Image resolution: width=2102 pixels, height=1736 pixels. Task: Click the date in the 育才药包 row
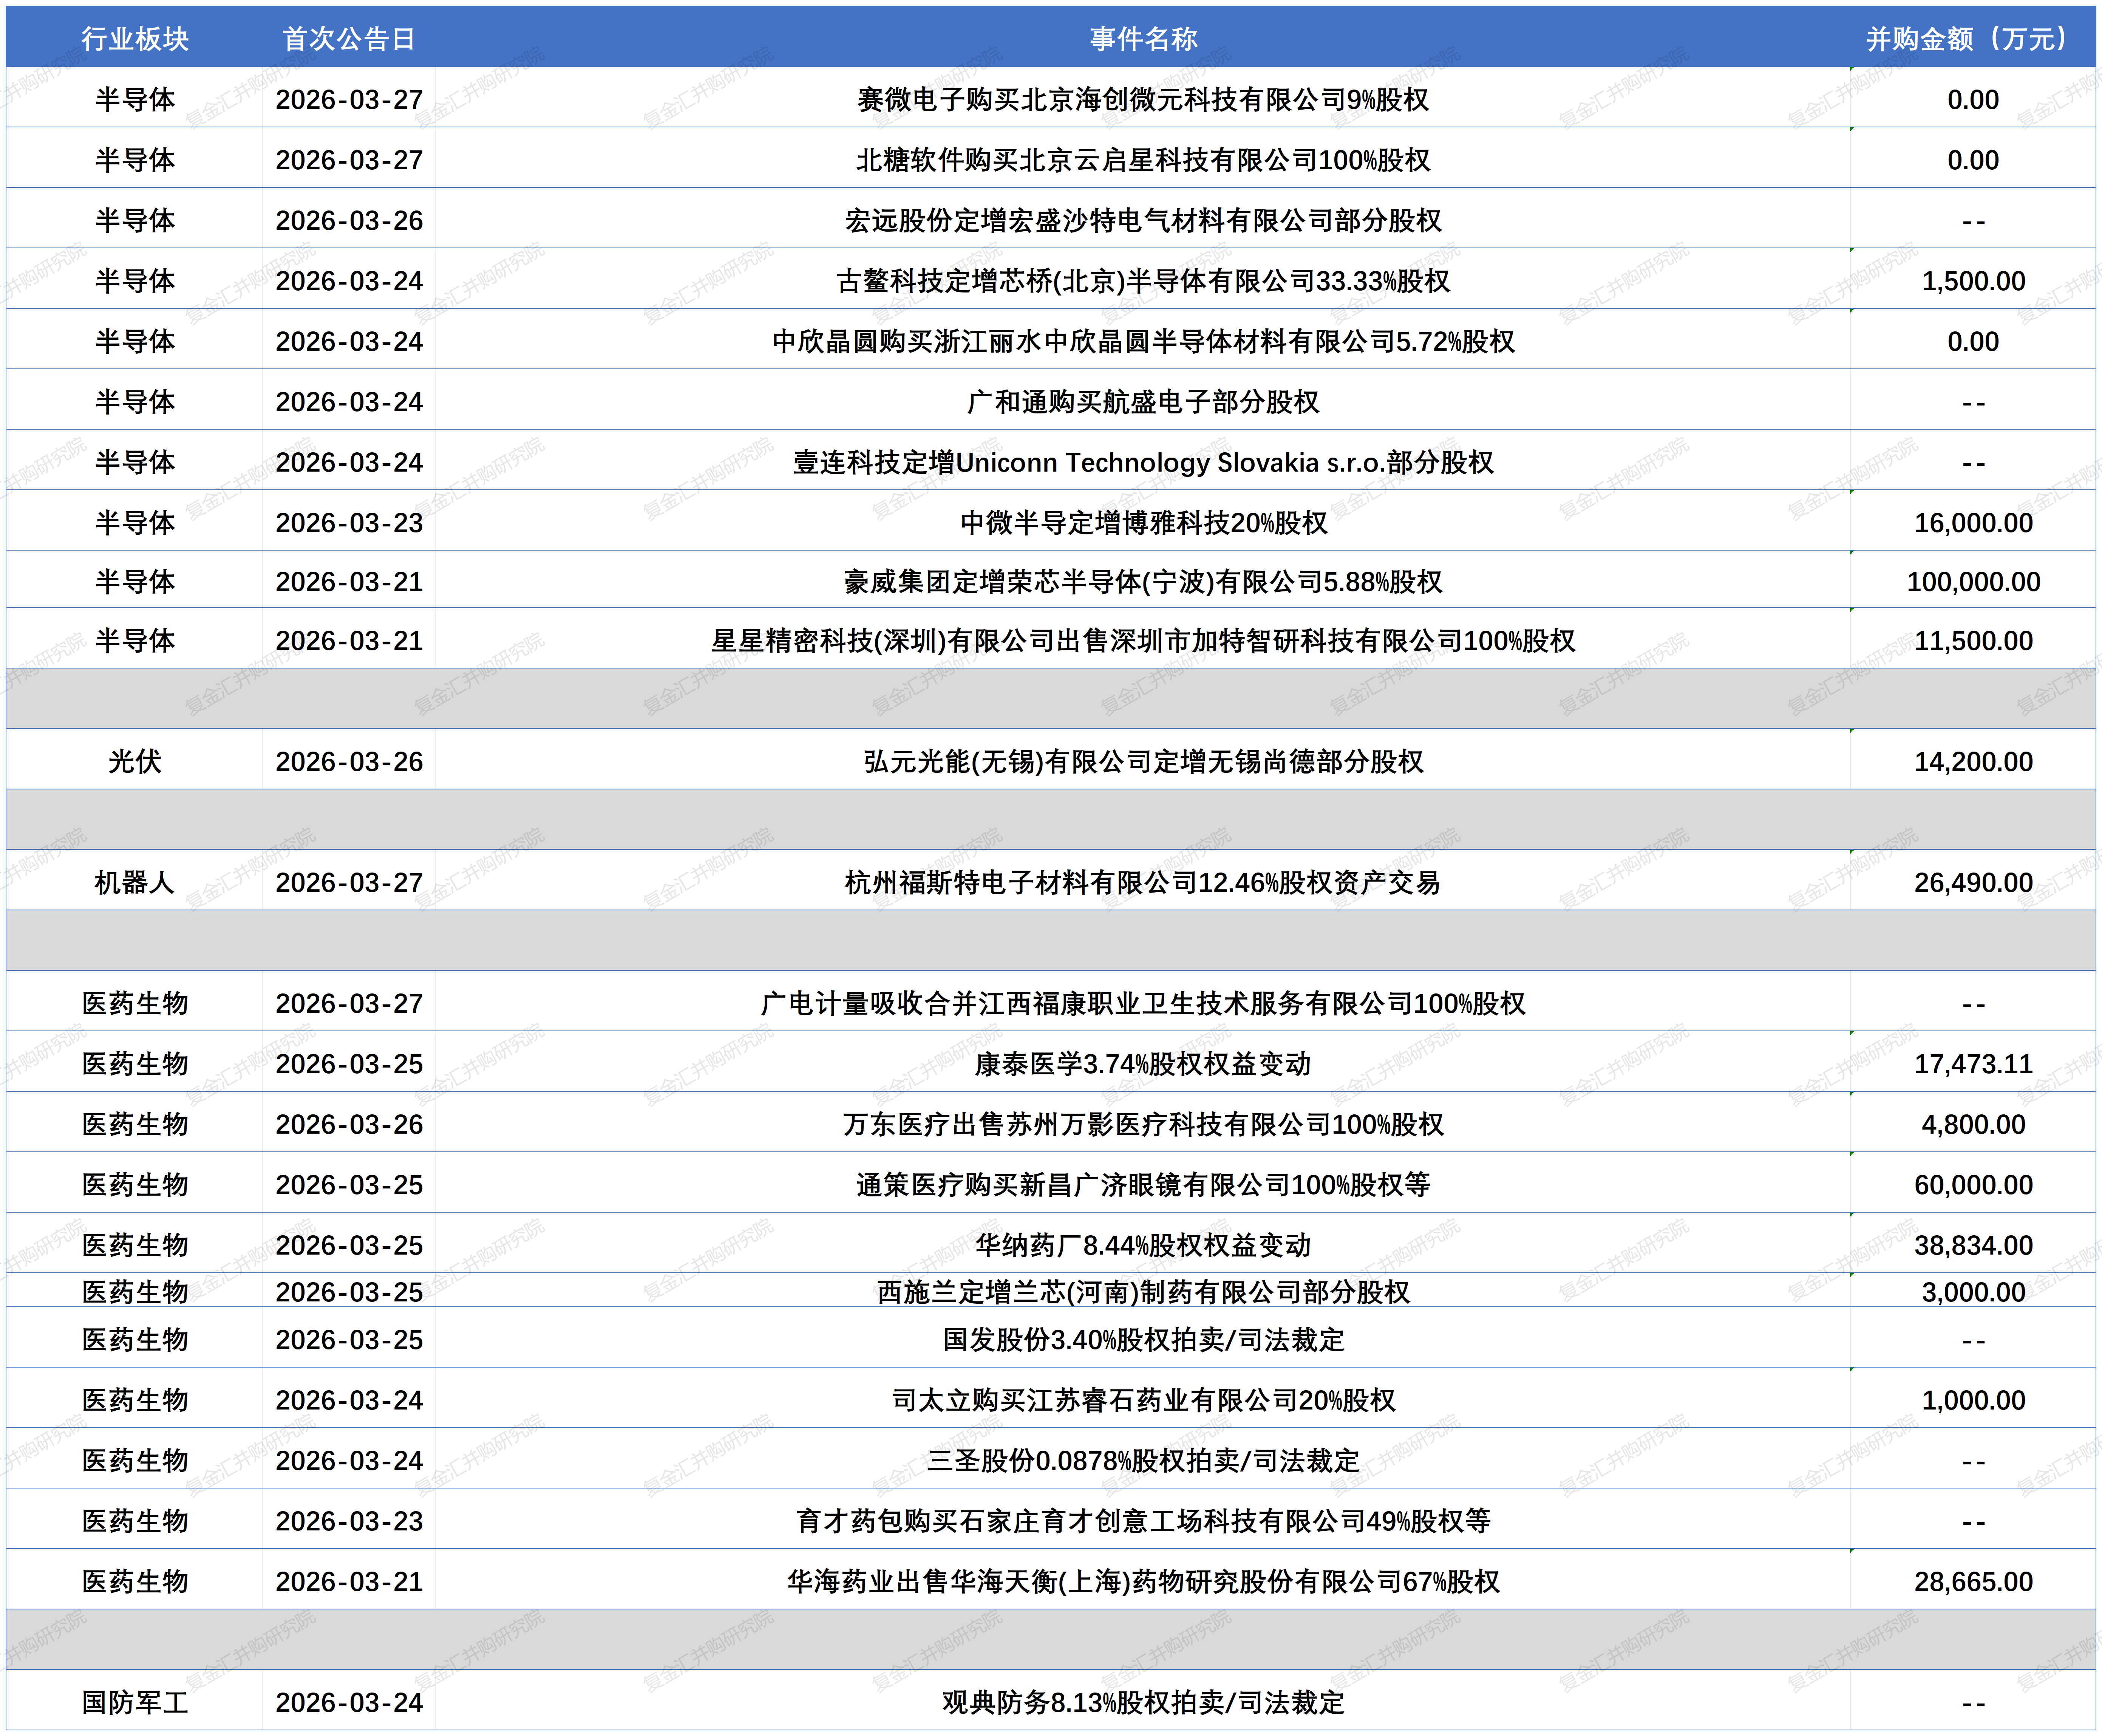[349, 1522]
